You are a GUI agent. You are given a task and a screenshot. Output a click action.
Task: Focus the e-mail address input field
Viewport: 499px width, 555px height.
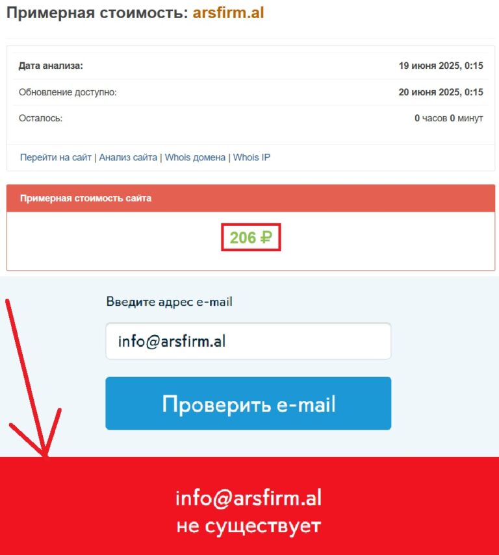[248, 341]
